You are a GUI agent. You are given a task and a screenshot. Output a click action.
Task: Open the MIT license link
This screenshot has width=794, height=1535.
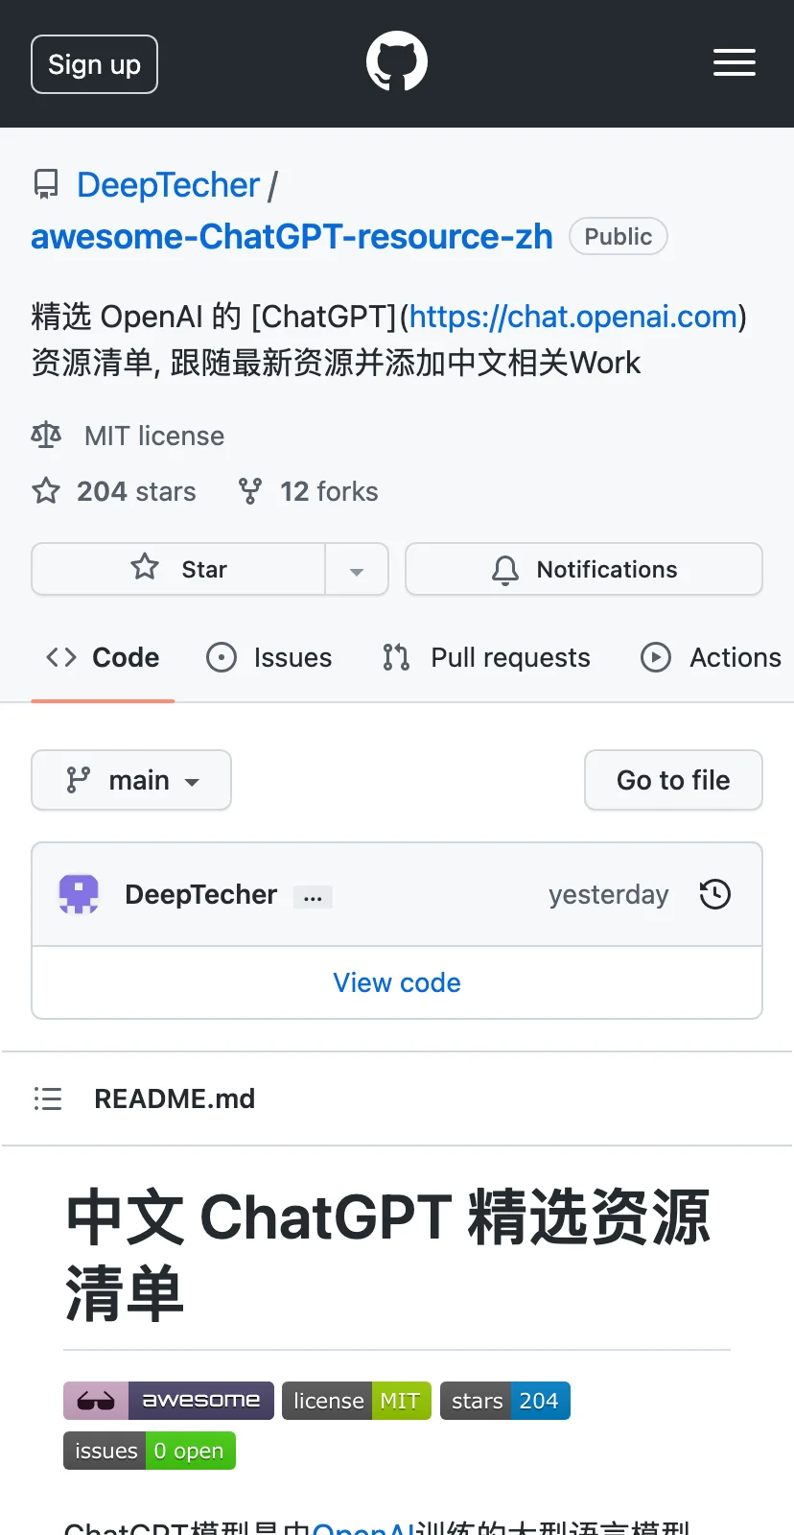[x=154, y=436]
